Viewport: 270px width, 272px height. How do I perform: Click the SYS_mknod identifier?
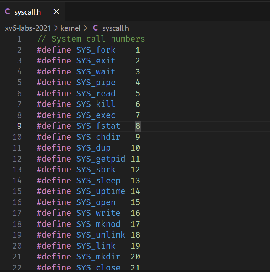coord(98,224)
